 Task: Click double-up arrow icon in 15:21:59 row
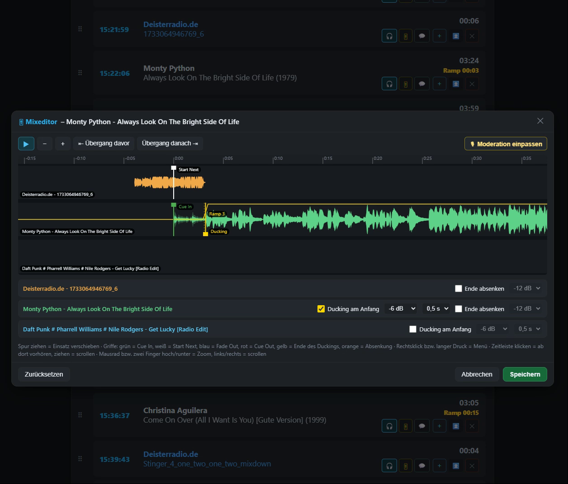[x=456, y=36]
